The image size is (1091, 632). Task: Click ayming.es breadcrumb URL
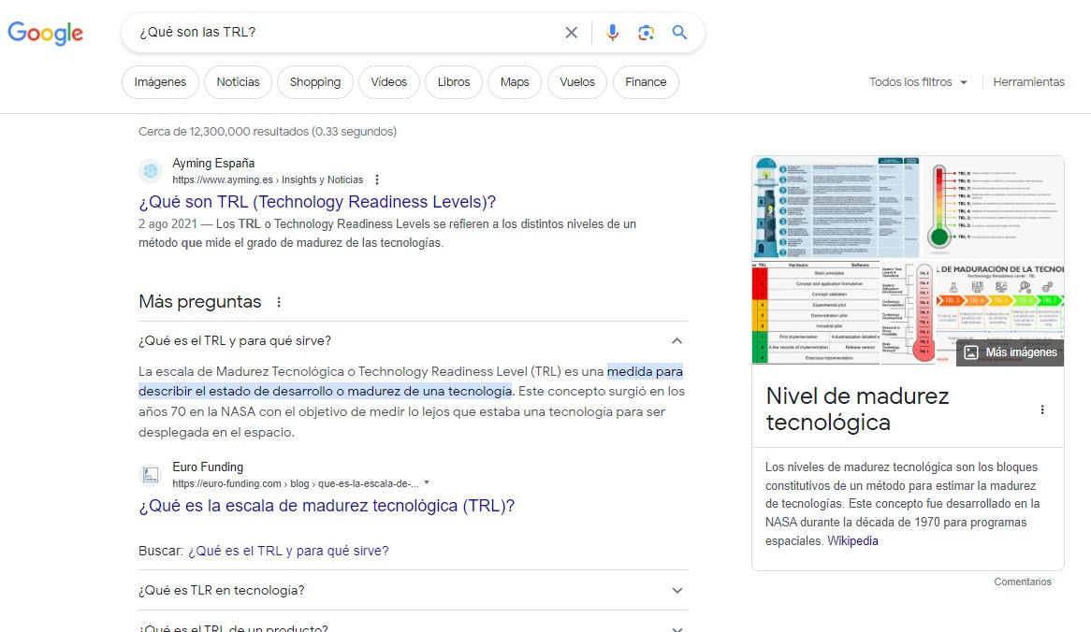pos(268,180)
